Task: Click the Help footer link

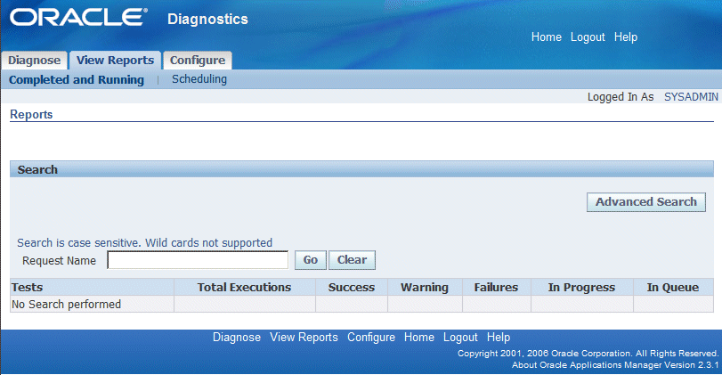Action: [499, 338]
